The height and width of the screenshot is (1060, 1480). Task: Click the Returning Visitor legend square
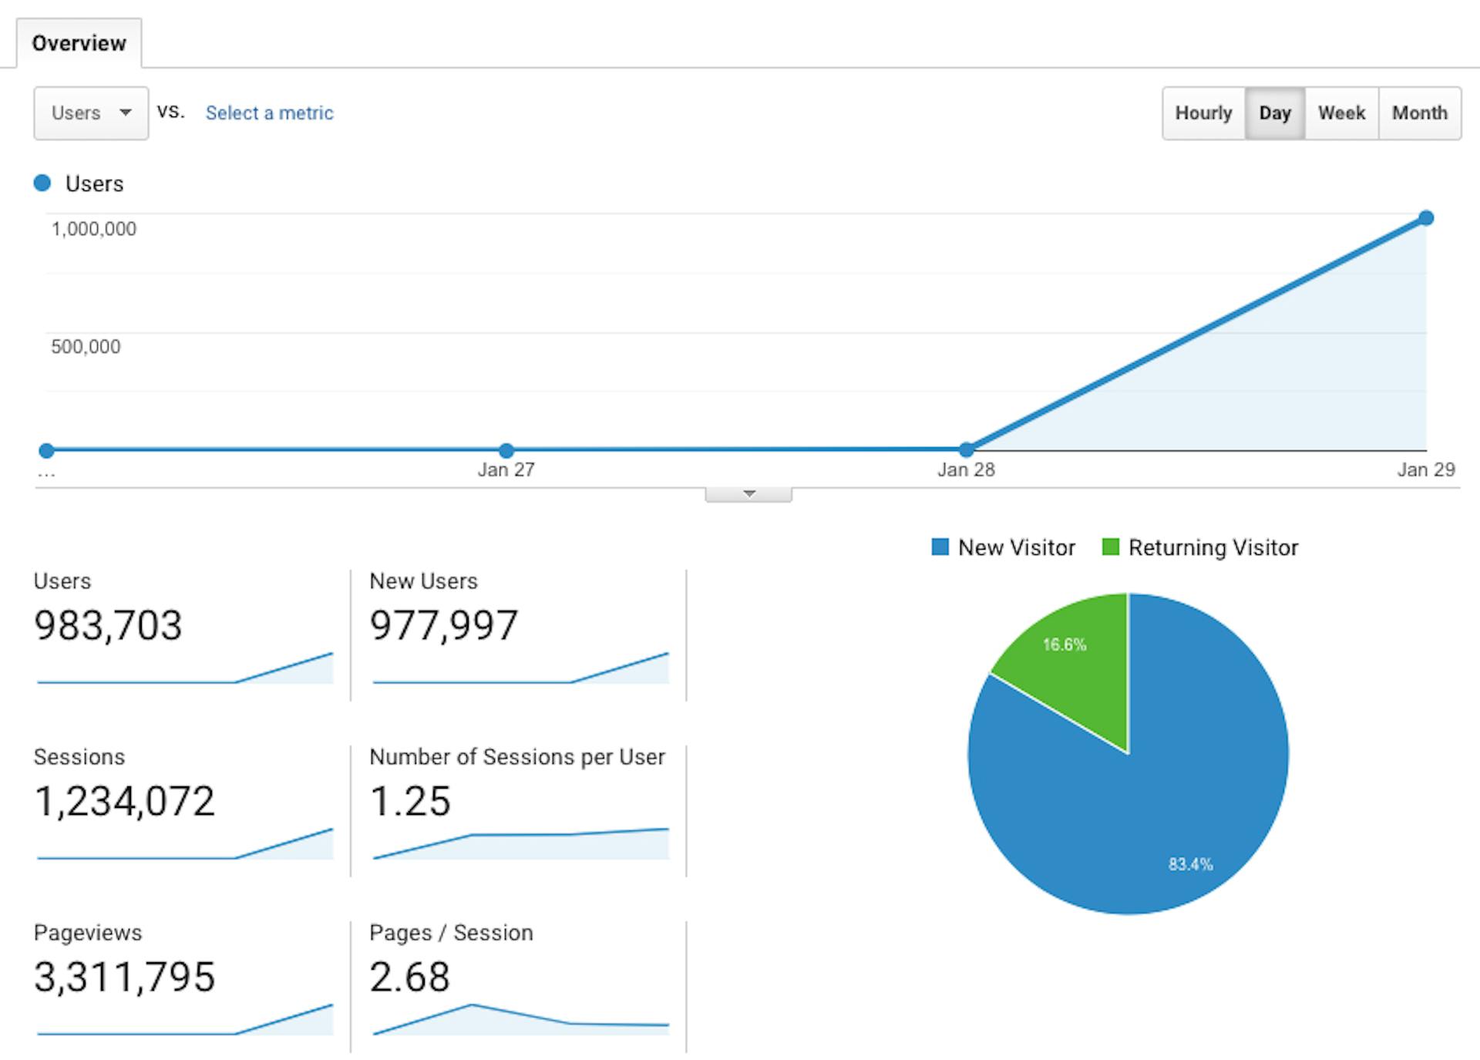pos(1111,547)
